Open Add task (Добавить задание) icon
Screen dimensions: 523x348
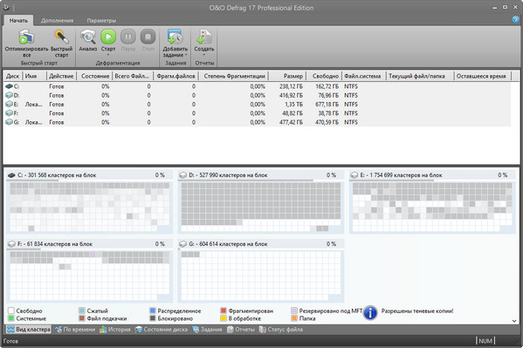click(175, 37)
